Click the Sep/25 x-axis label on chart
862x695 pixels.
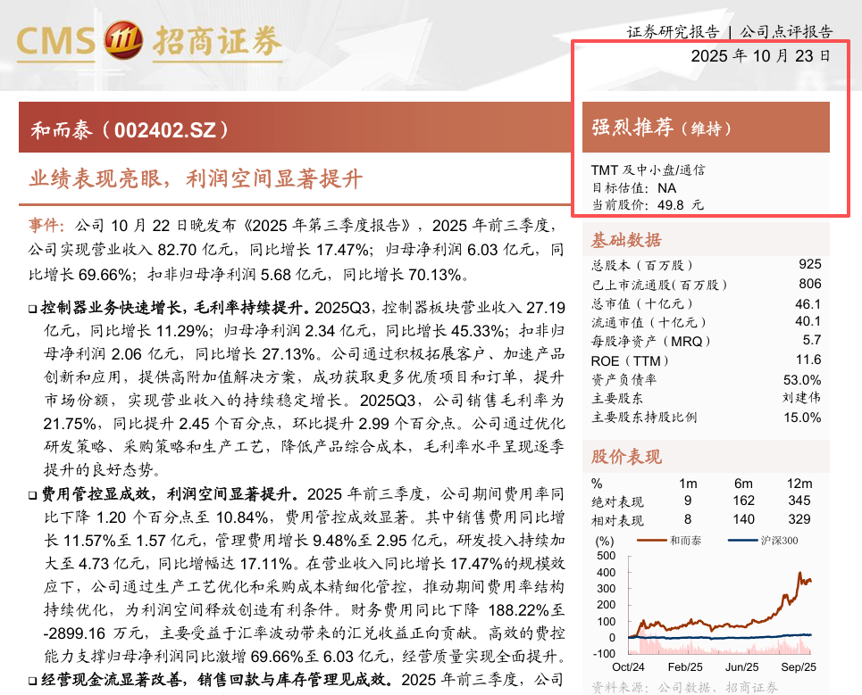pos(799,667)
